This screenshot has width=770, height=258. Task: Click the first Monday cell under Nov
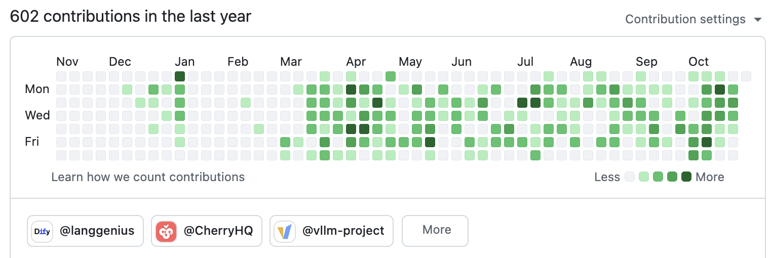coord(61,90)
